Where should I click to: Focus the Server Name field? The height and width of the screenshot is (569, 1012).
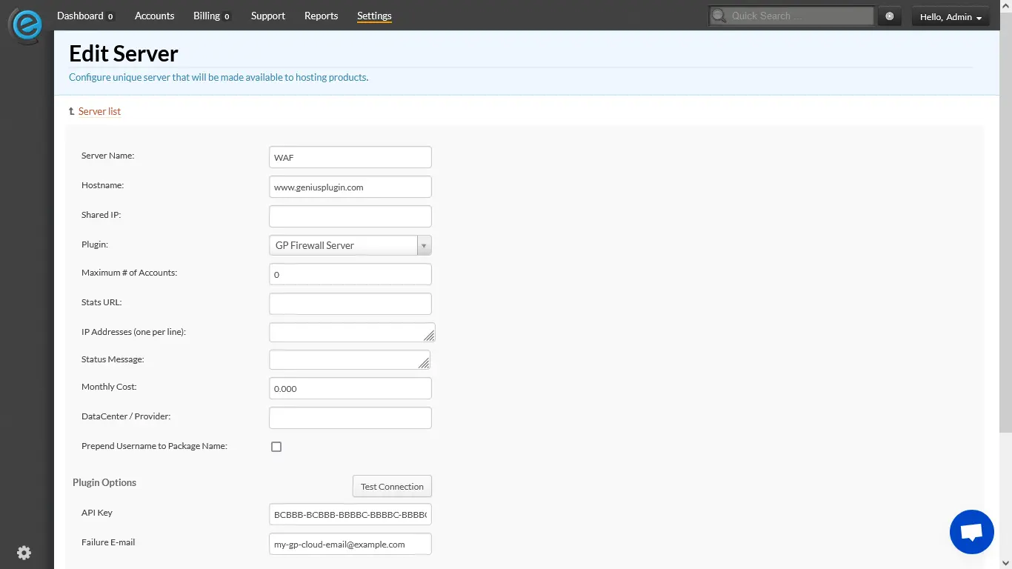pos(350,157)
